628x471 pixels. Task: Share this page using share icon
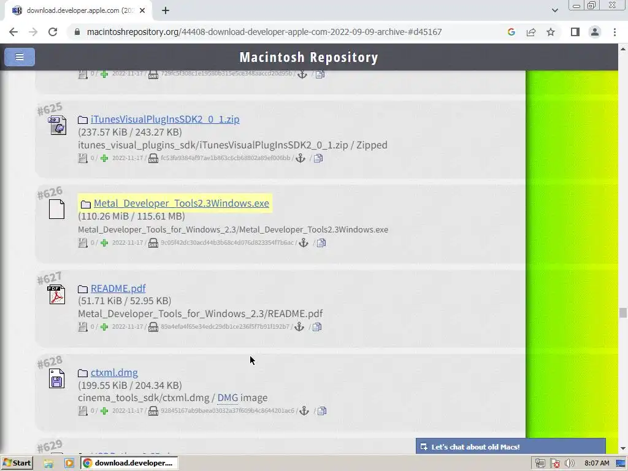pyautogui.click(x=531, y=32)
